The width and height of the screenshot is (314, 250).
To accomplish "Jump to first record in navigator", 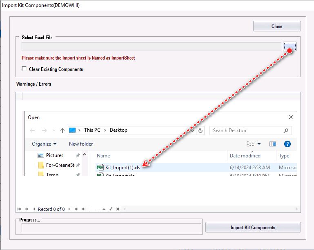I will 19,209.
